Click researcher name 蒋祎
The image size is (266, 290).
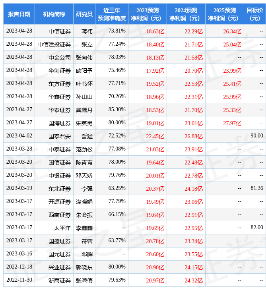(x=87, y=31)
